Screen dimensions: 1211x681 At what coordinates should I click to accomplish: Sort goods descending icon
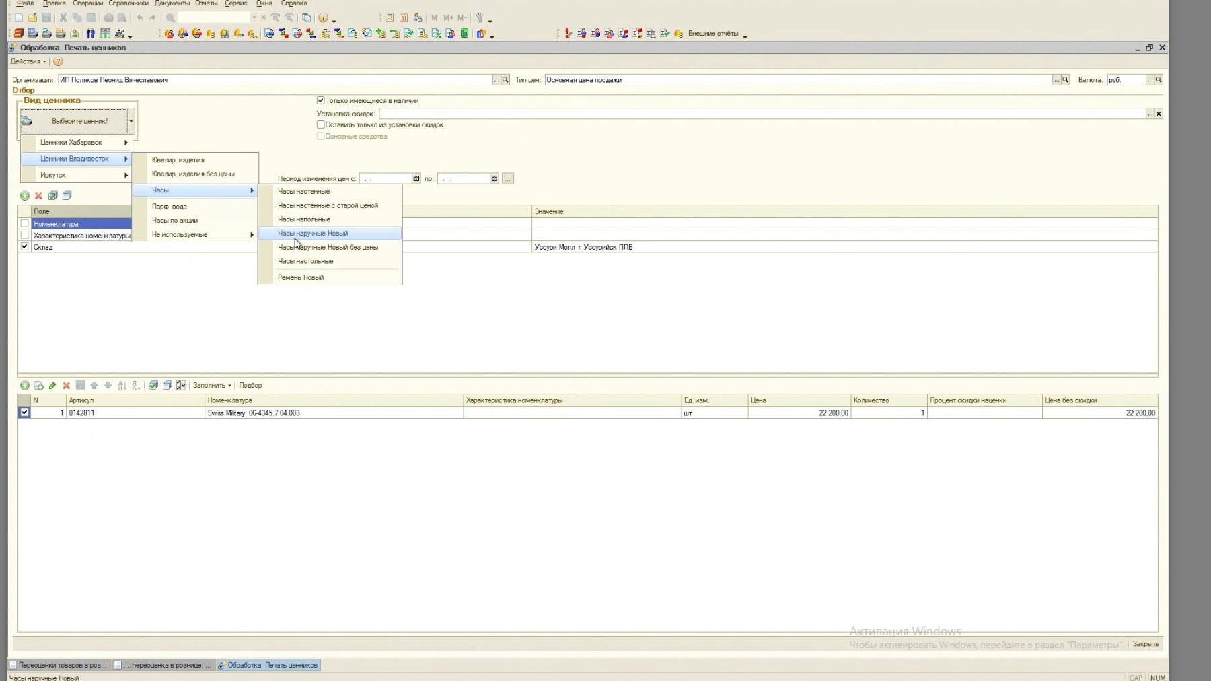pos(137,386)
